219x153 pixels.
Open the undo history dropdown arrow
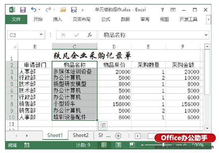[x=39, y=10]
